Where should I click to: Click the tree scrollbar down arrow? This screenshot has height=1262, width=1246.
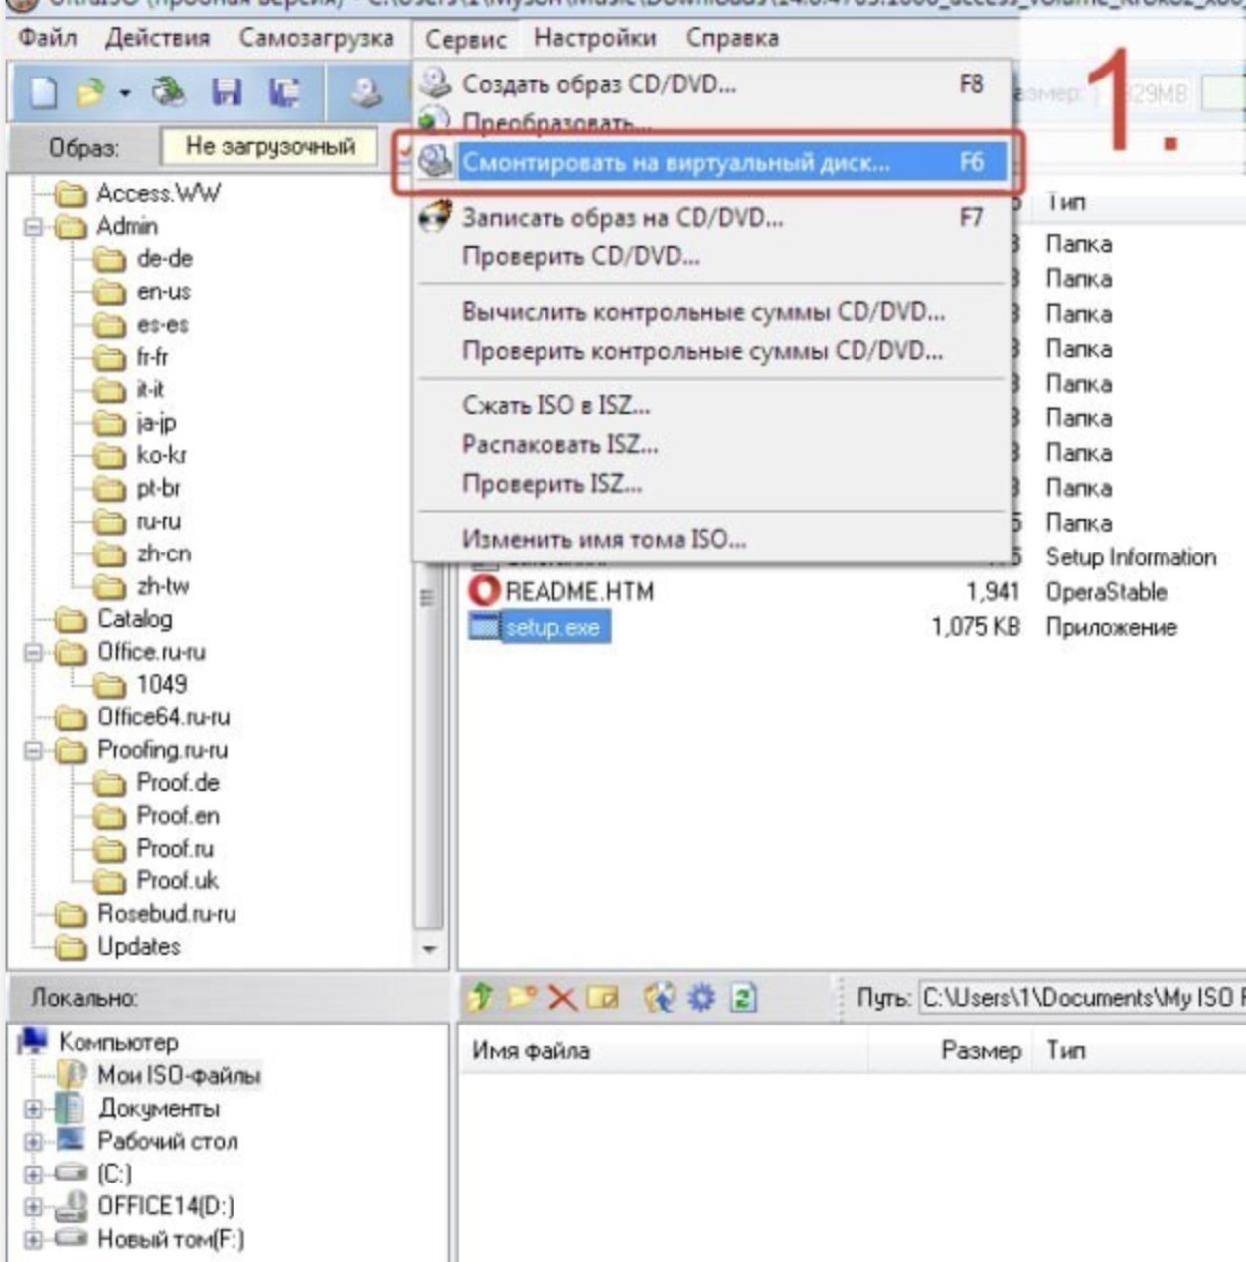point(429,949)
